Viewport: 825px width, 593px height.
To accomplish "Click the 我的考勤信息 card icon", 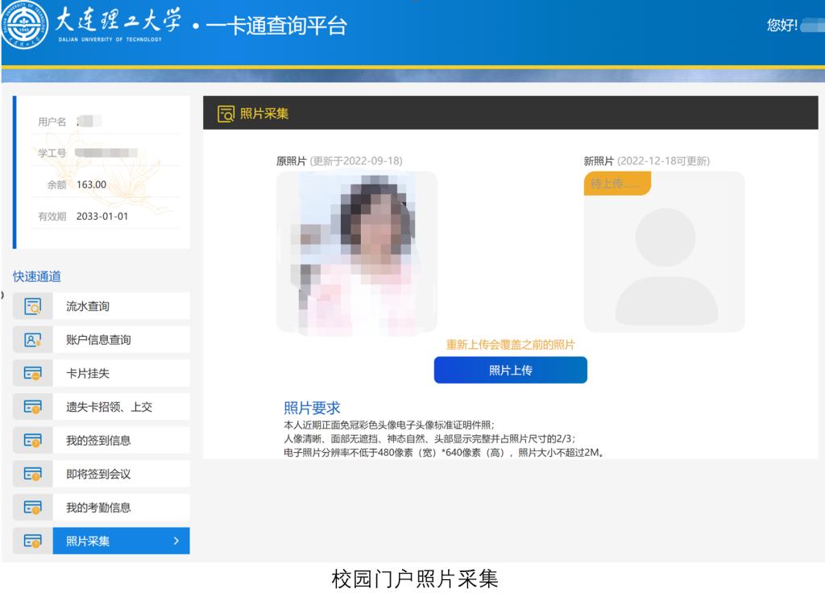I will click(32, 508).
